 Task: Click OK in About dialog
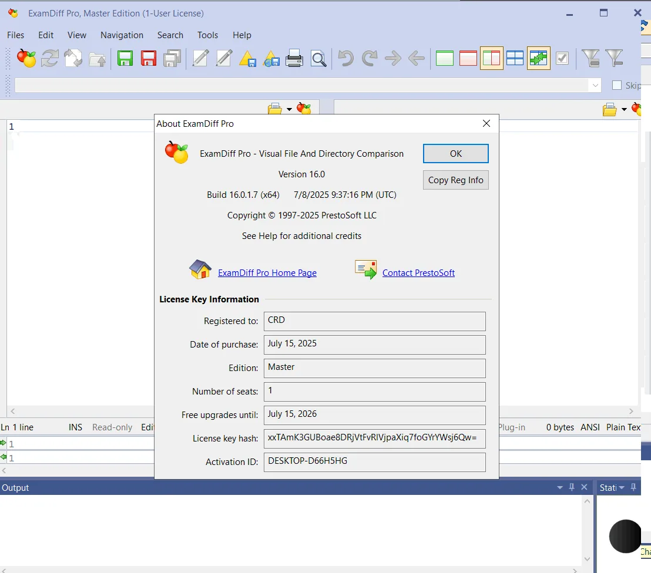(455, 153)
